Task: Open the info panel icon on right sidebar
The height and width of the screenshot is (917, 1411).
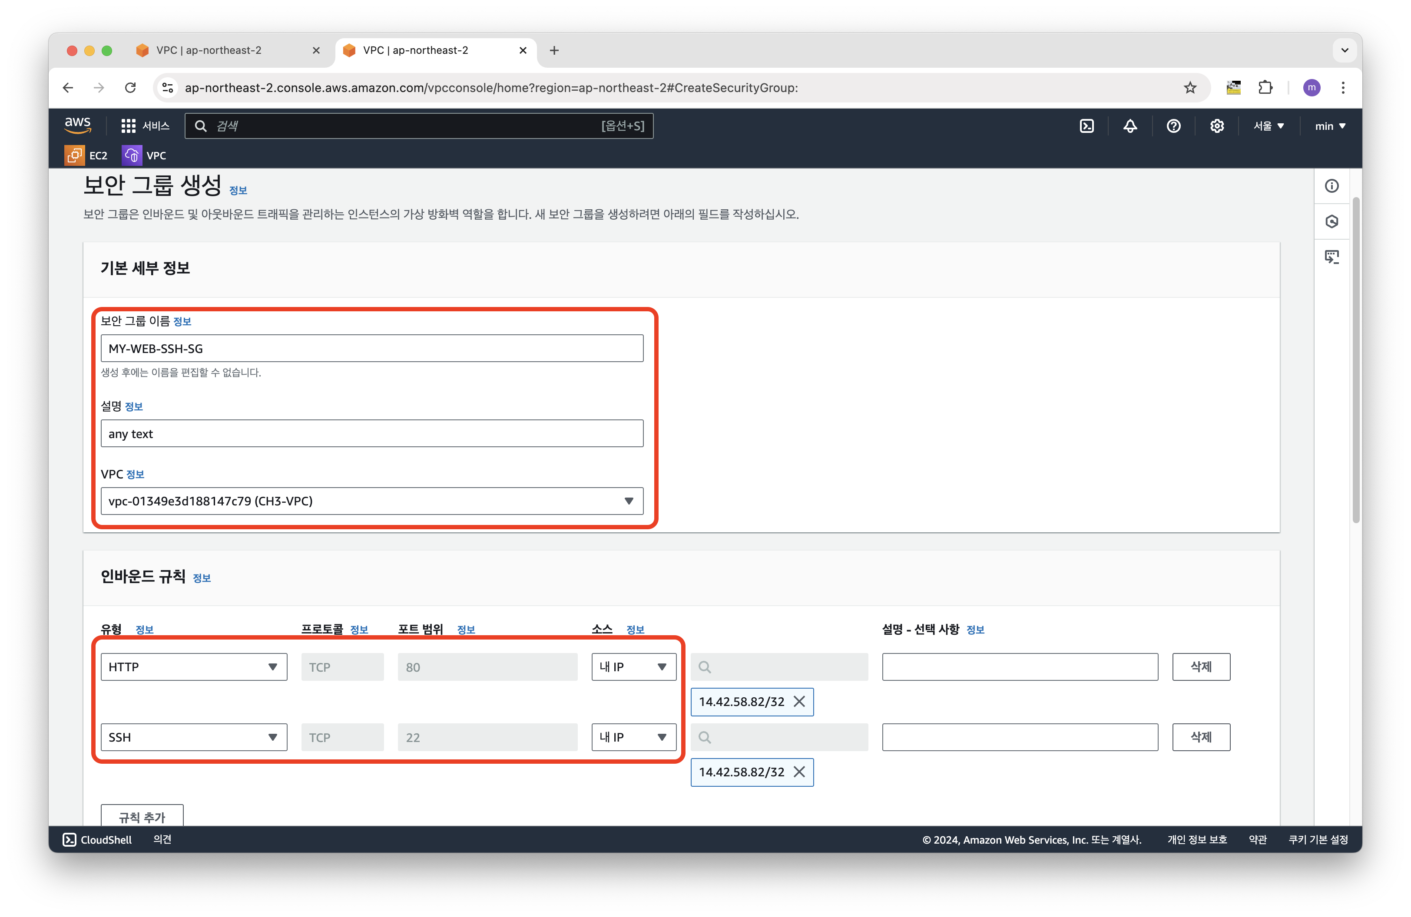Action: (x=1331, y=186)
